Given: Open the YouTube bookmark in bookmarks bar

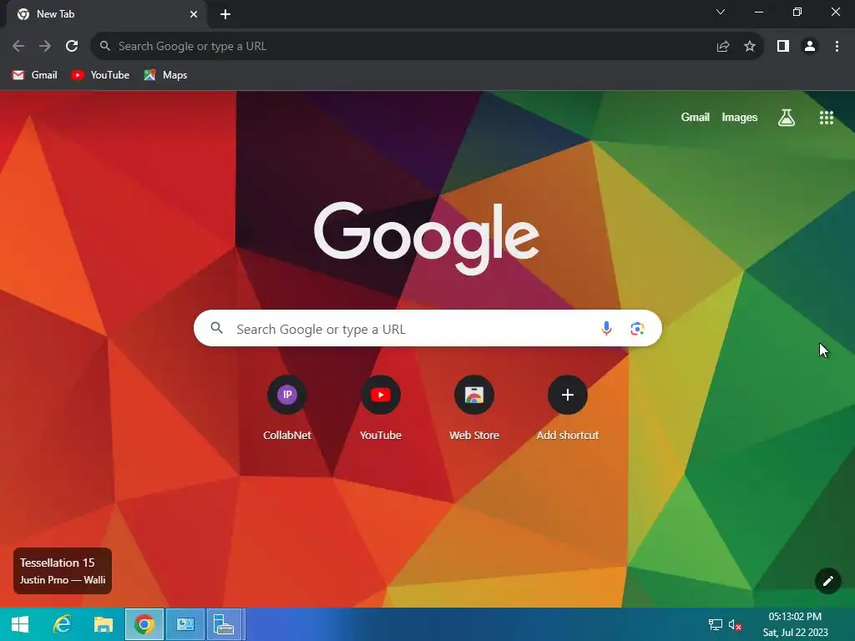Looking at the screenshot, I should point(100,75).
